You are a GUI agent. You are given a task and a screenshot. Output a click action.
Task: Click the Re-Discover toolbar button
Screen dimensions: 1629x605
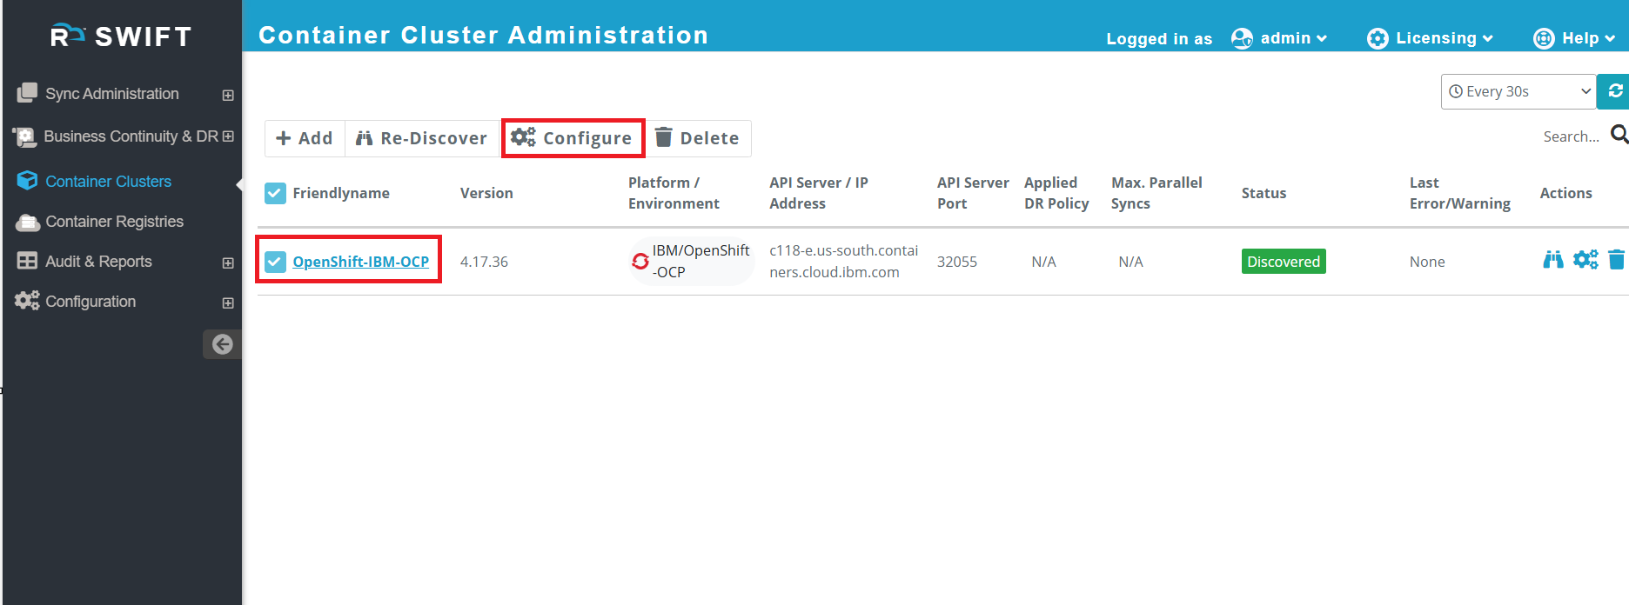(422, 138)
